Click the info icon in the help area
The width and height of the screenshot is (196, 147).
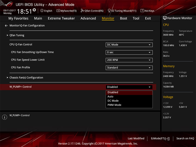coord(5,117)
